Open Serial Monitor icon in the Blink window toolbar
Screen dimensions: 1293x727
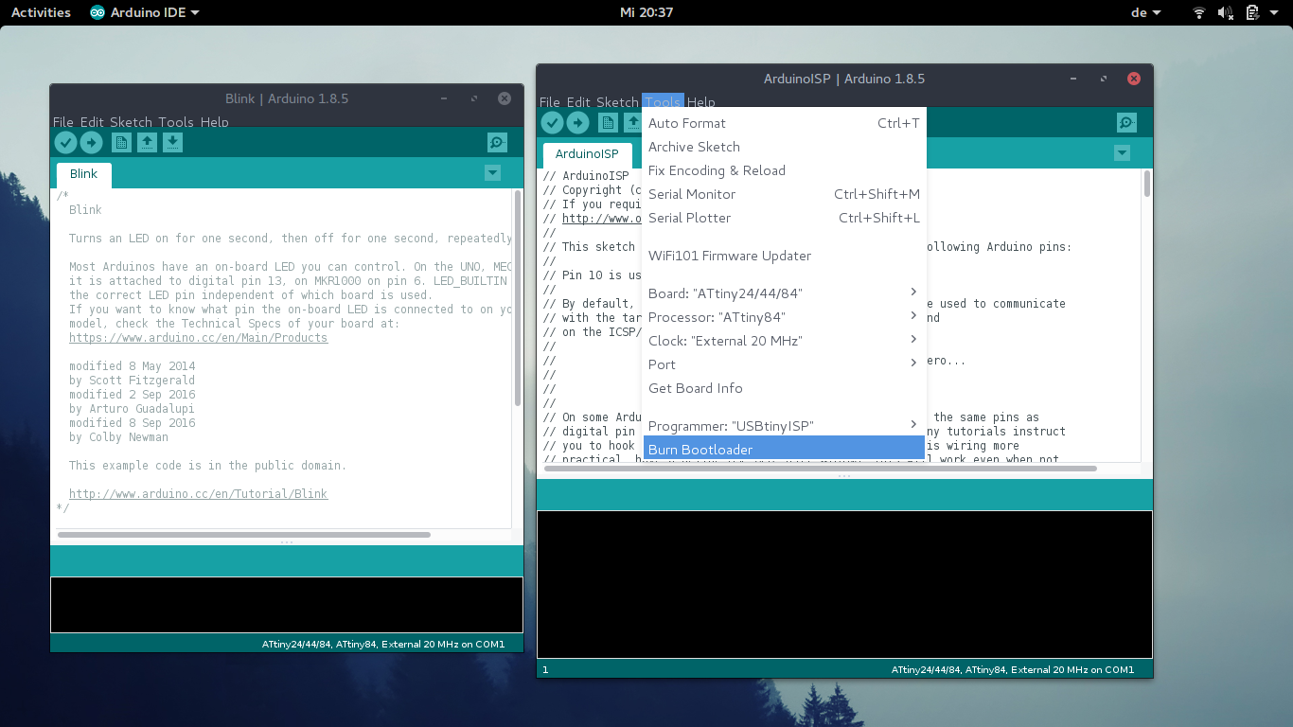click(x=497, y=142)
